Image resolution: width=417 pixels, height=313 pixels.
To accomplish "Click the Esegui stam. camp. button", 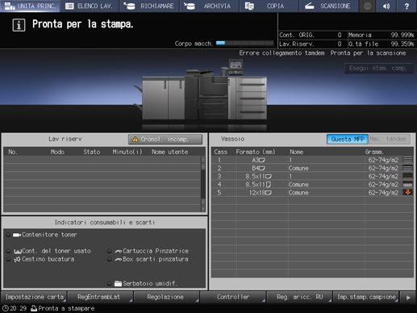I will 378,69.
